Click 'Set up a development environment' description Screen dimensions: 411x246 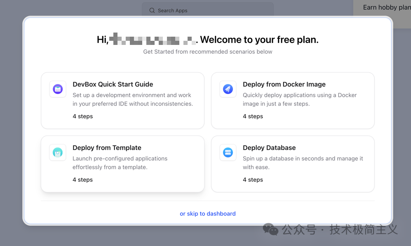tap(133, 99)
